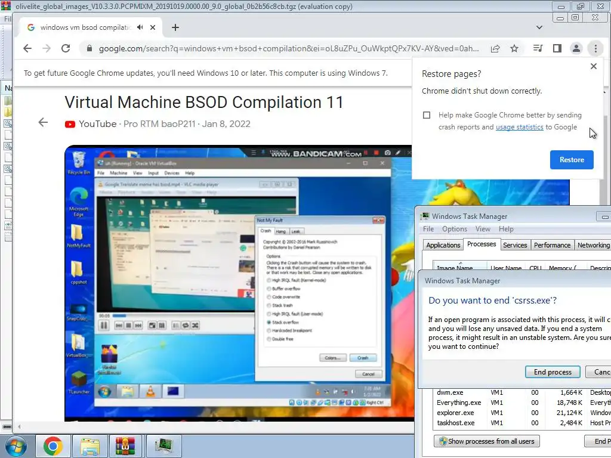Toggle Chrome's side panel icon
This screenshot has height=458, width=611.
point(557,48)
